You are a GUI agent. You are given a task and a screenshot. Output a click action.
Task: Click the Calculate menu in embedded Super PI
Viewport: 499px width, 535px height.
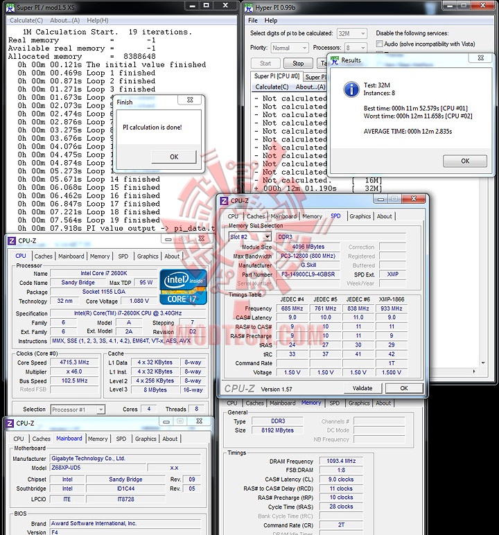[272, 87]
